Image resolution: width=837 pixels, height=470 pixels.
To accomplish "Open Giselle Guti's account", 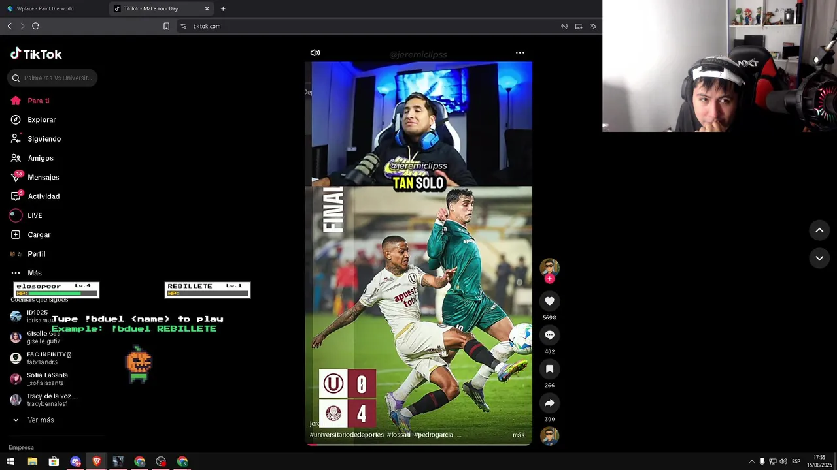I will 43,337.
